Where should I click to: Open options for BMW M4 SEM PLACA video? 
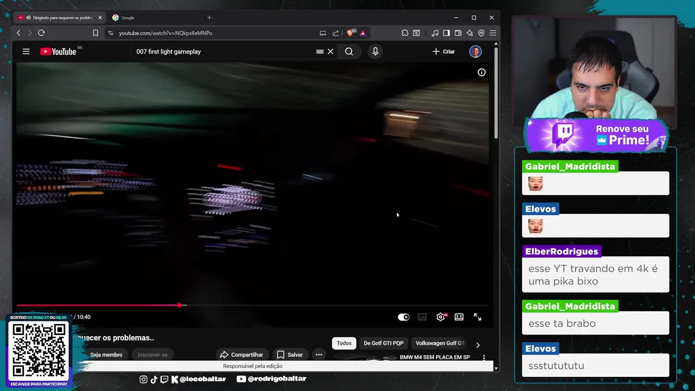484,358
